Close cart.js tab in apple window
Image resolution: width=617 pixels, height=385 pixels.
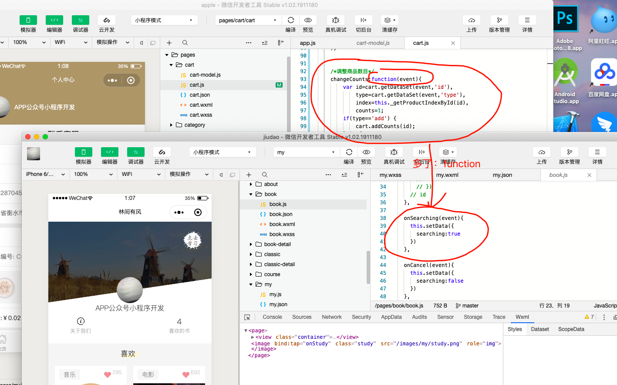tap(453, 43)
